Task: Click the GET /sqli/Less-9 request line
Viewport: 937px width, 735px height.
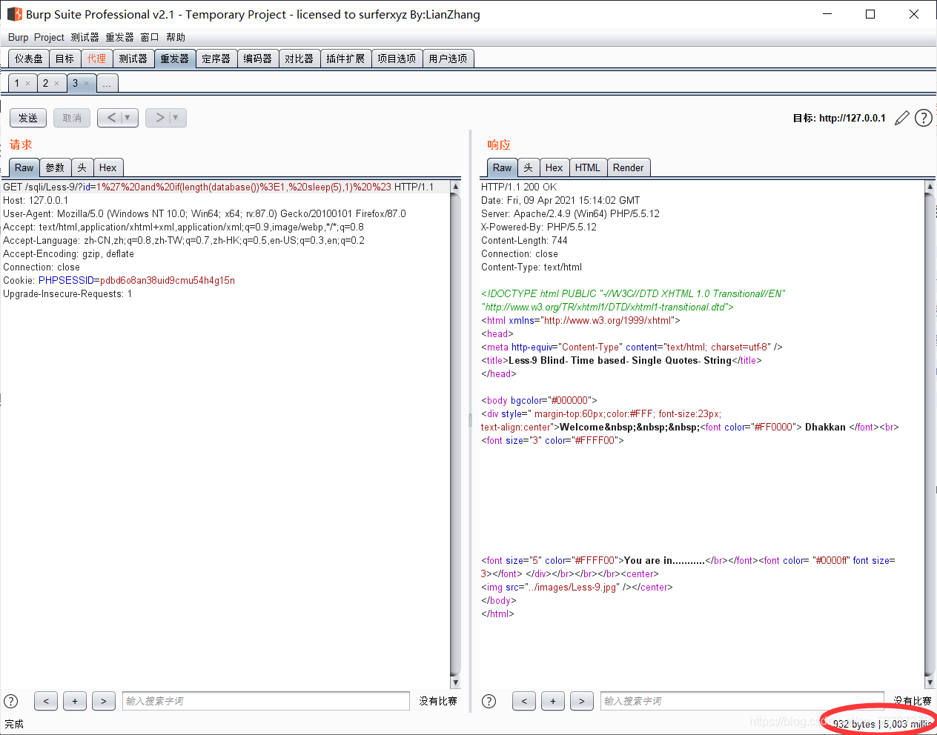Action: tap(219, 187)
